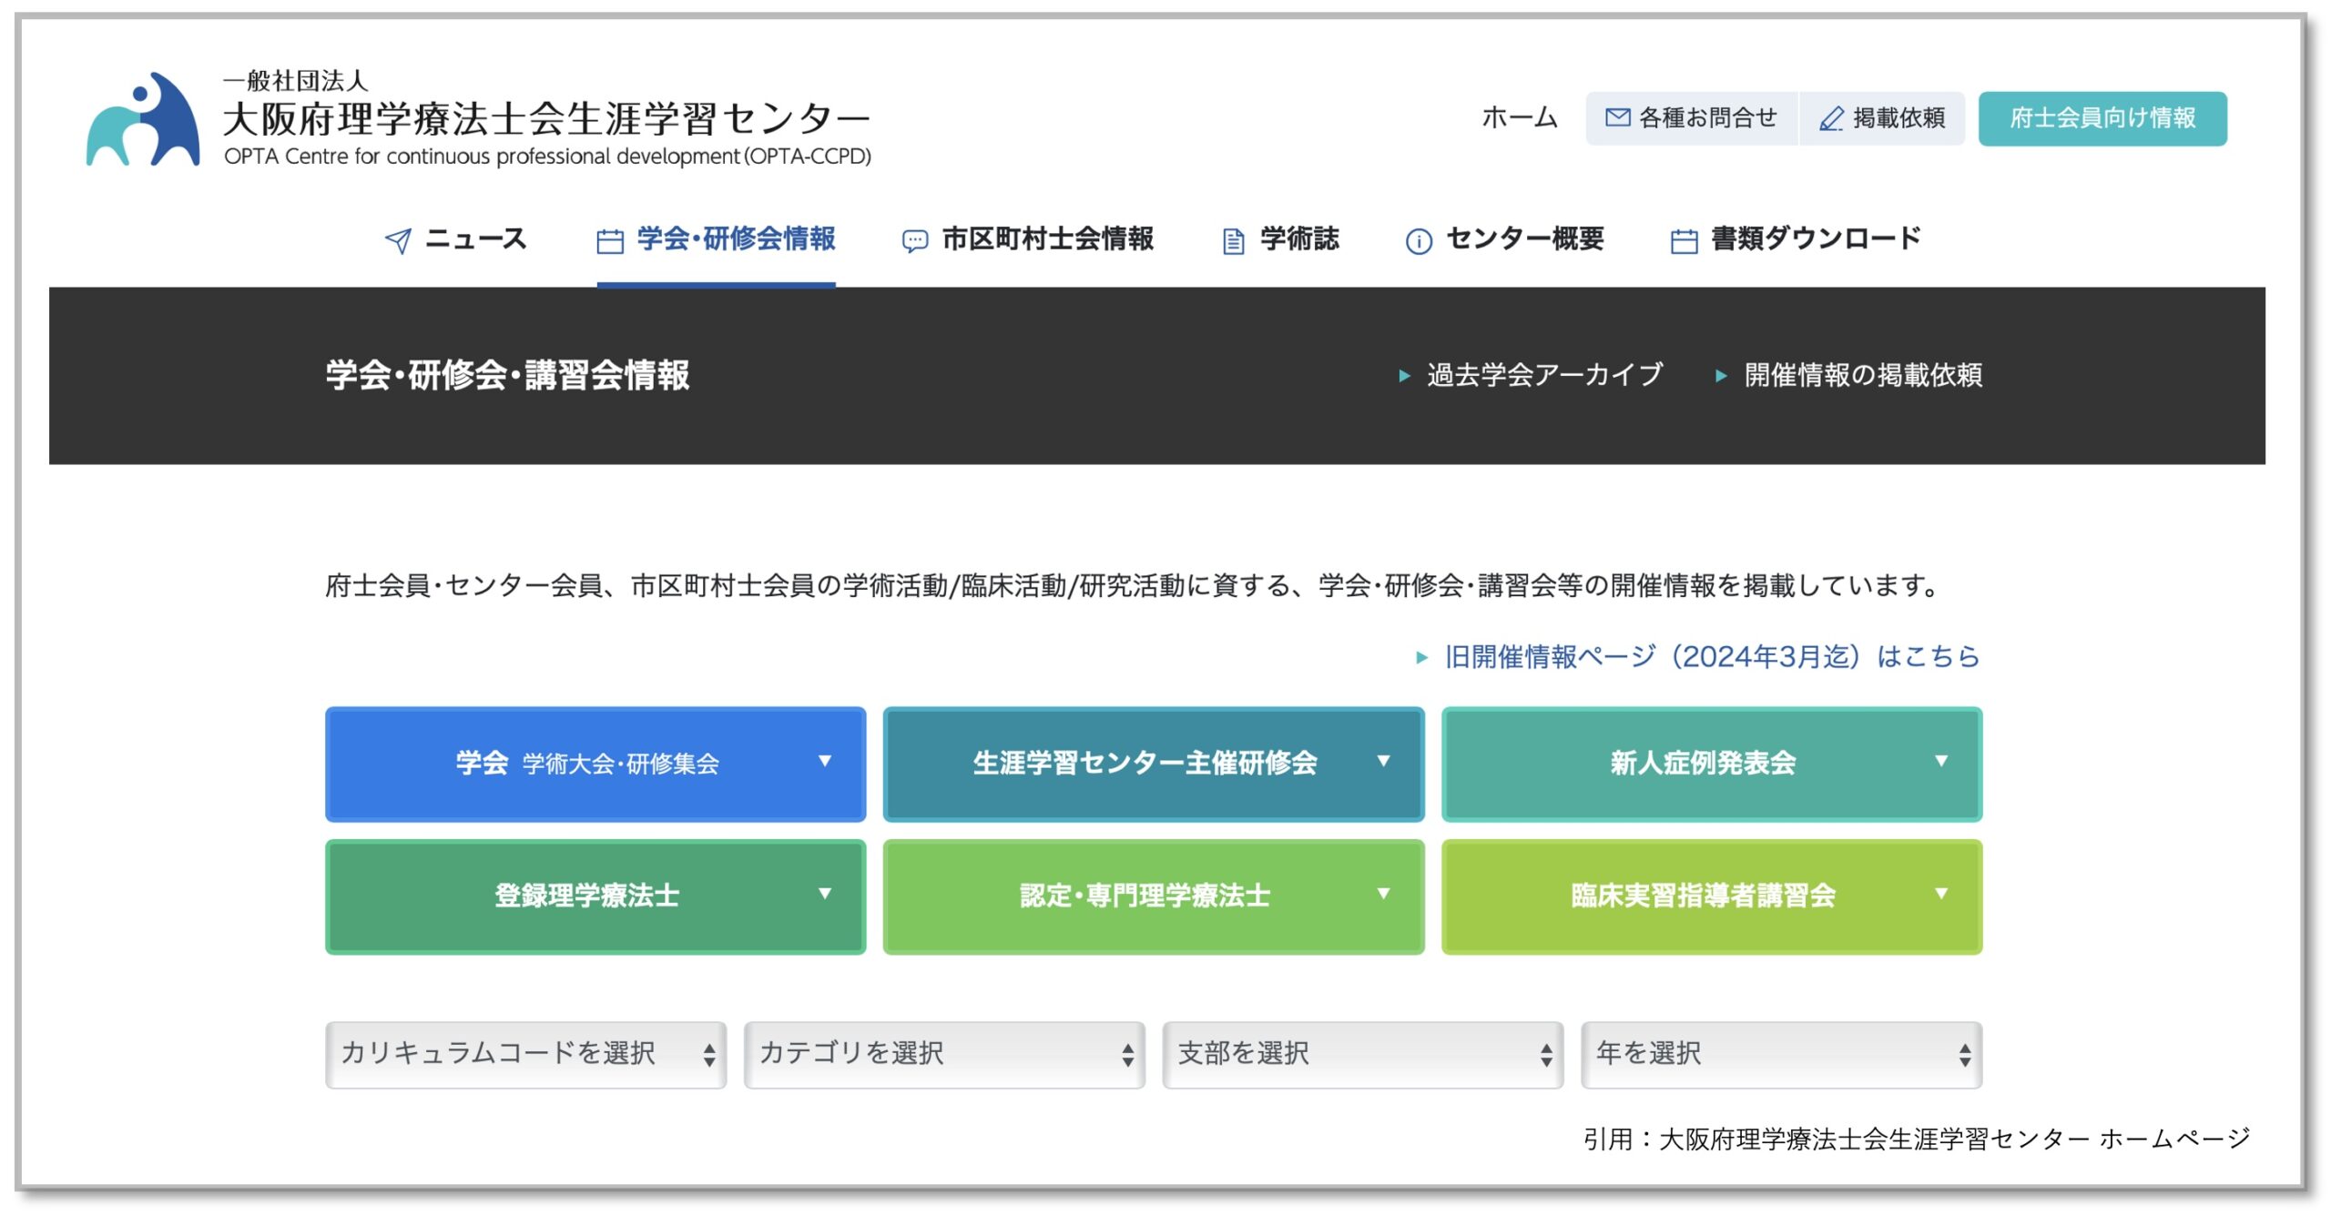The height and width of the screenshot is (1215, 2331).
Task: Click the calendar icon beside 学会・研修会情報
Action: point(610,241)
